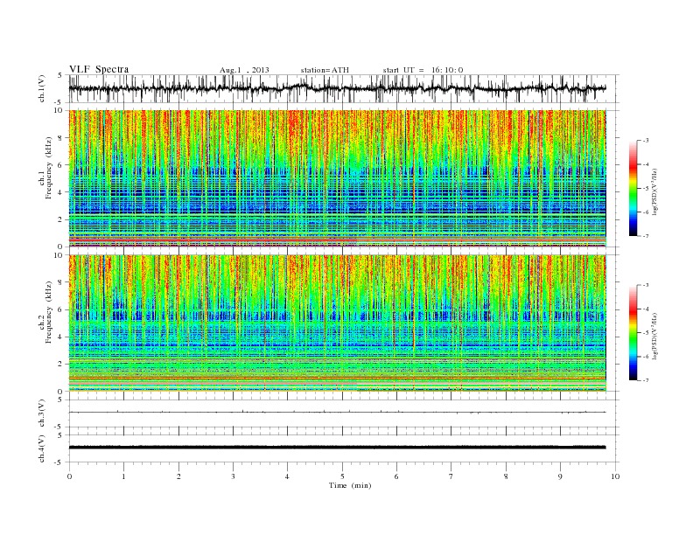This screenshot has width=693, height=535.
Task: Click time axis tick label "6"
Action: click(396, 476)
